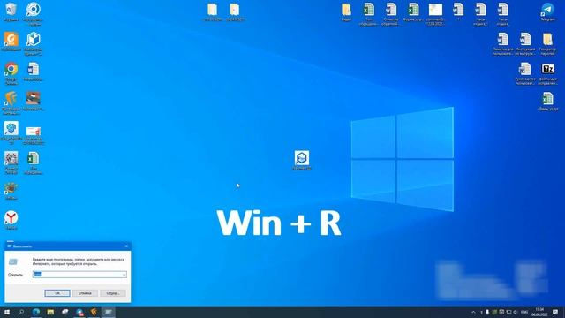Select the orange G application shortcut
Screen dimensions: 565x318
click(11, 42)
